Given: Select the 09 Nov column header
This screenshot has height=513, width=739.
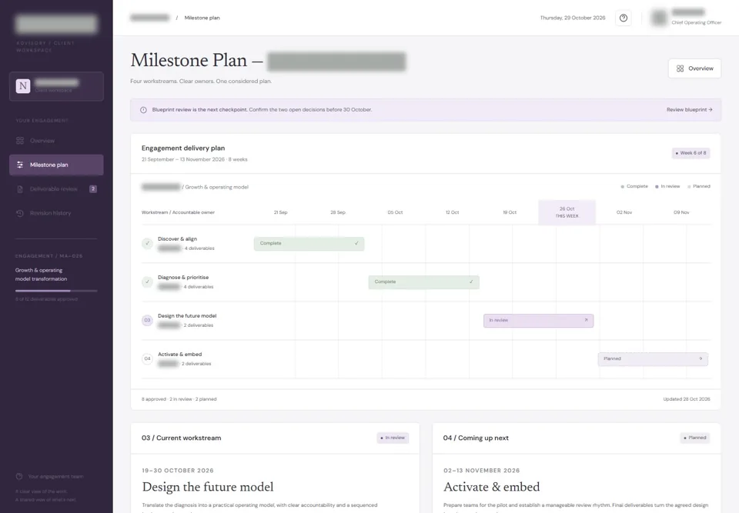Looking at the screenshot, I should [681, 212].
